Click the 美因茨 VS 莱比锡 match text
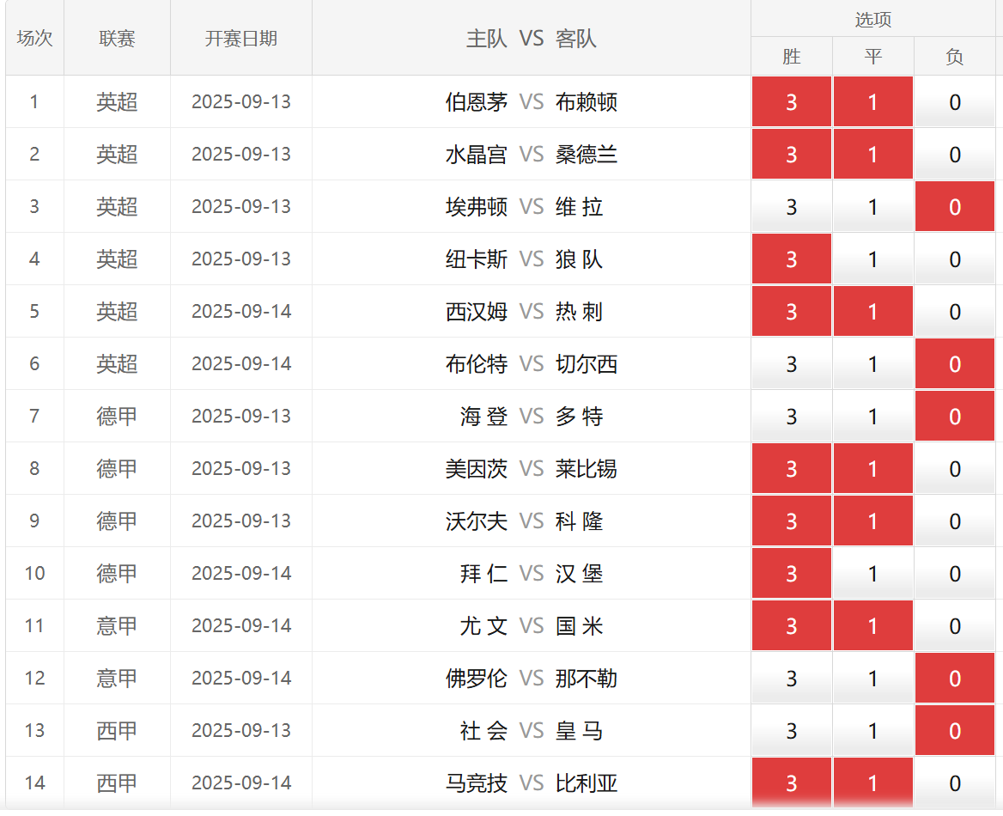The height and width of the screenshot is (816, 1003). click(531, 469)
